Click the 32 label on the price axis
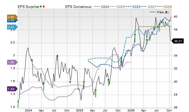 (x=175, y=69)
